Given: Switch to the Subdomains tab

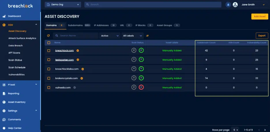Looking at the screenshot, I should point(79,25).
